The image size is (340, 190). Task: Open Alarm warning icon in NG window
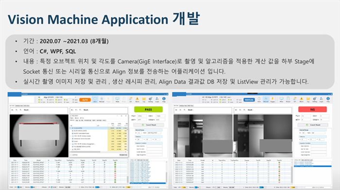click(x=302, y=99)
